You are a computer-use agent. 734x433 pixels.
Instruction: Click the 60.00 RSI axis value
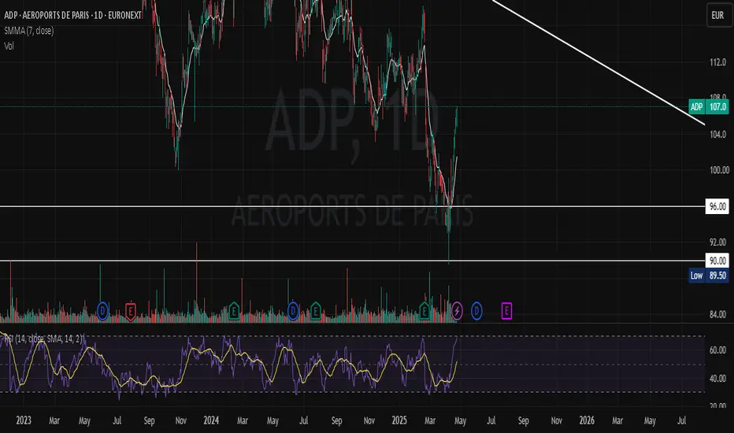coord(717,350)
